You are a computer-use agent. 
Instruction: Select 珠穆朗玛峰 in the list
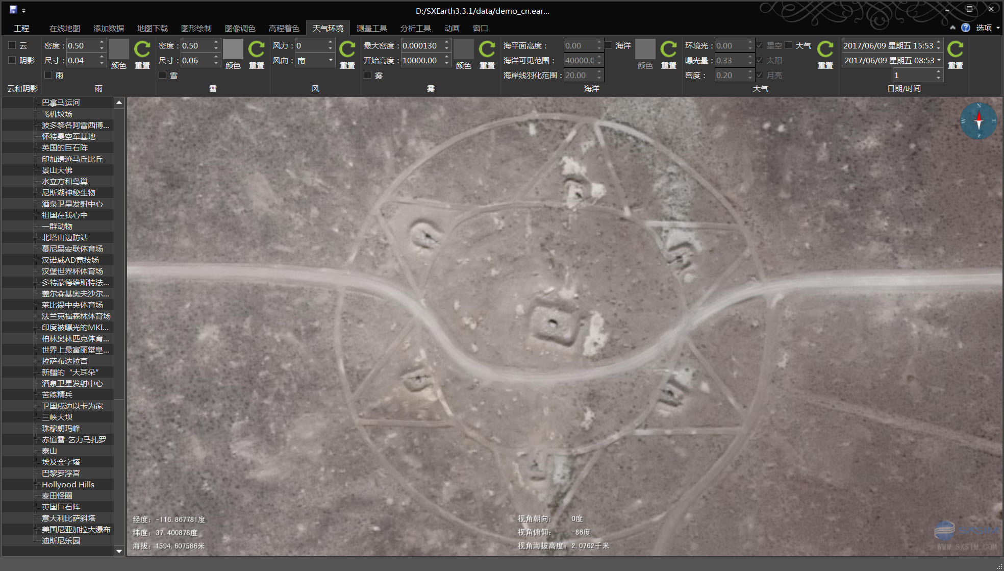61,428
